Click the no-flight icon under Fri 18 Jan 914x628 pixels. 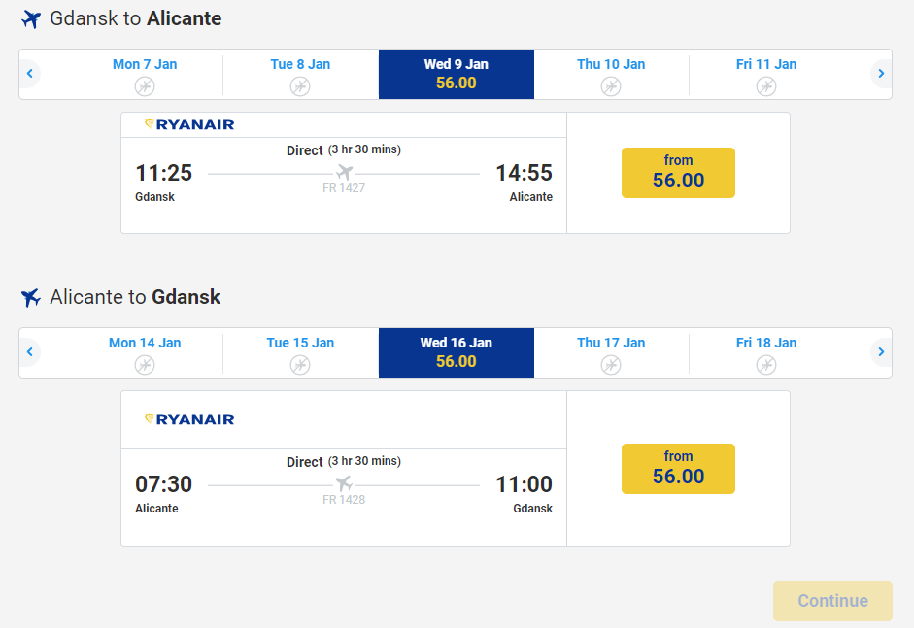click(766, 365)
